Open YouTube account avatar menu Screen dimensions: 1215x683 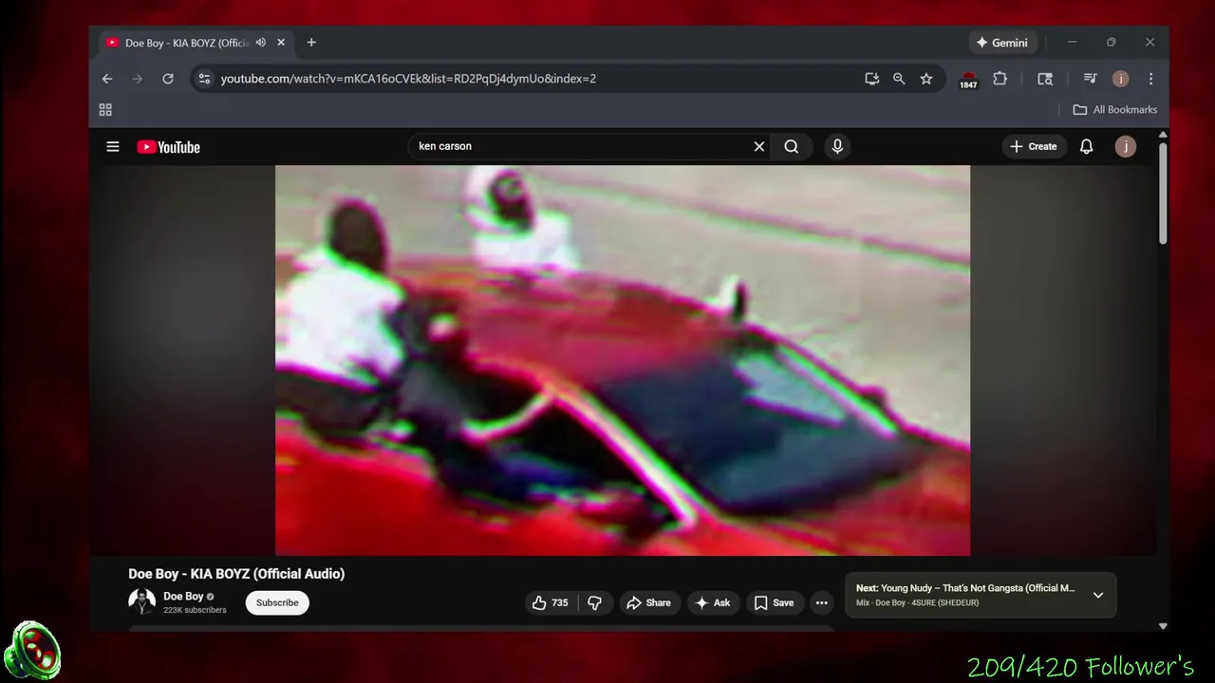point(1126,147)
